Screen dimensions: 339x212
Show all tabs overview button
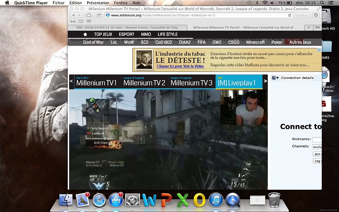(x=318, y=27)
